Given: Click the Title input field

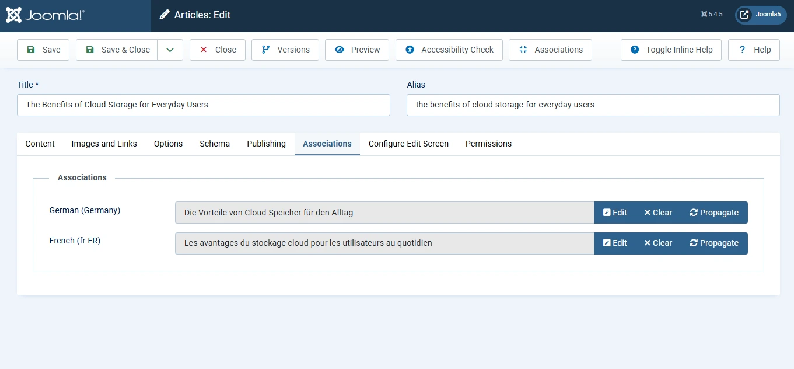Looking at the screenshot, I should point(204,105).
